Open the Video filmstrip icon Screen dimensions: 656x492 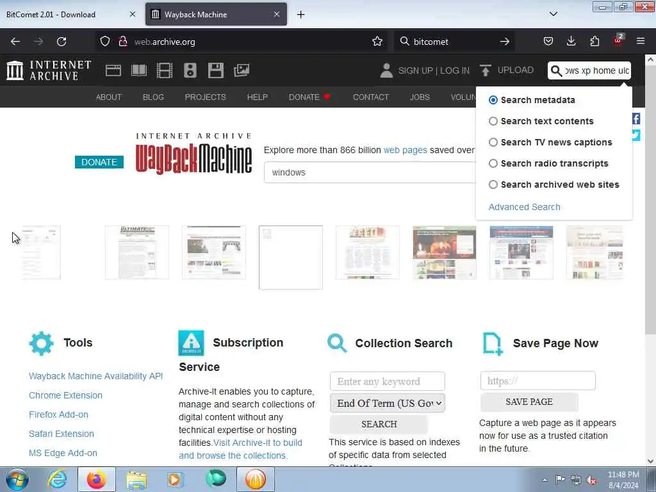click(165, 70)
